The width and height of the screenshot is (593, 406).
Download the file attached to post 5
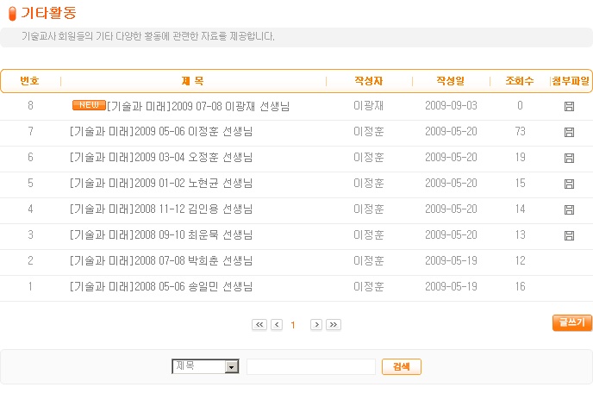click(x=569, y=184)
